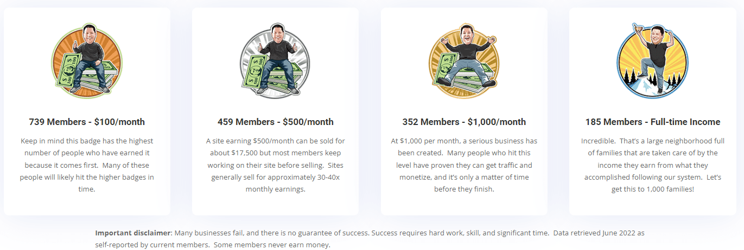744x250 pixels.
Task: Select the '352 Members - $1,000/month' heading
Action: click(464, 122)
